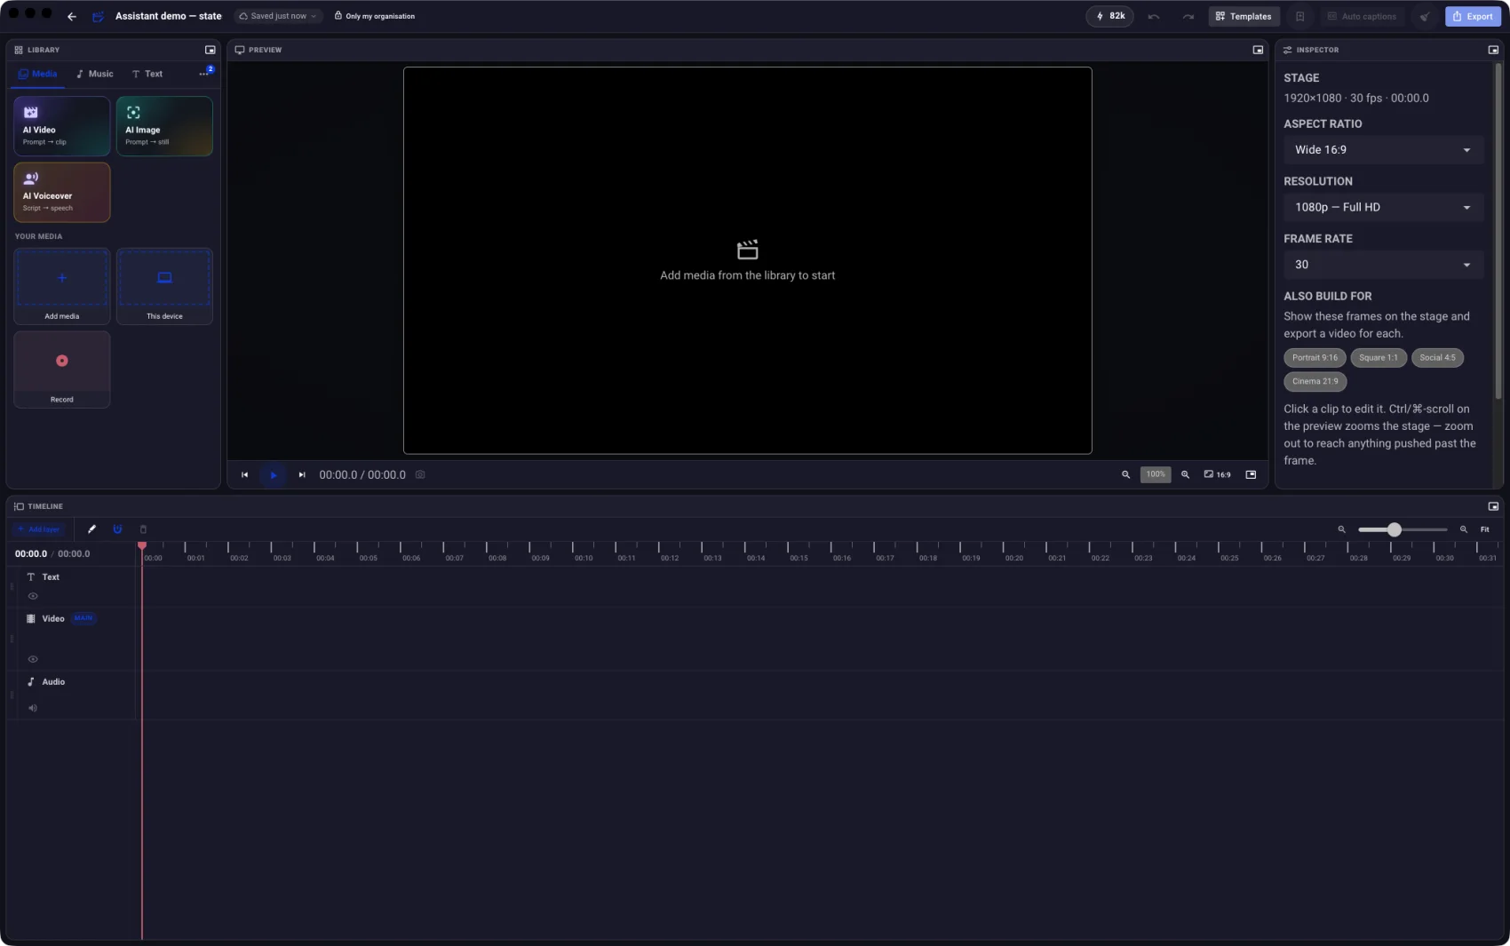Start a recording with the Record tile
This screenshot has height=946, width=1510.
(62, 370)
